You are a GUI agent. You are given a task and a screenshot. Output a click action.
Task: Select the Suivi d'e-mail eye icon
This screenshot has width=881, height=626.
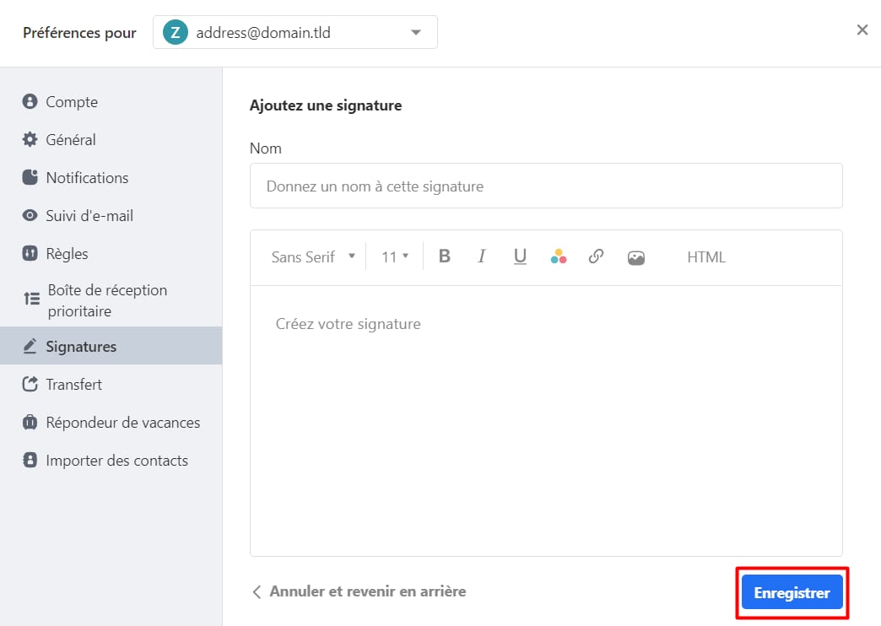30,216
